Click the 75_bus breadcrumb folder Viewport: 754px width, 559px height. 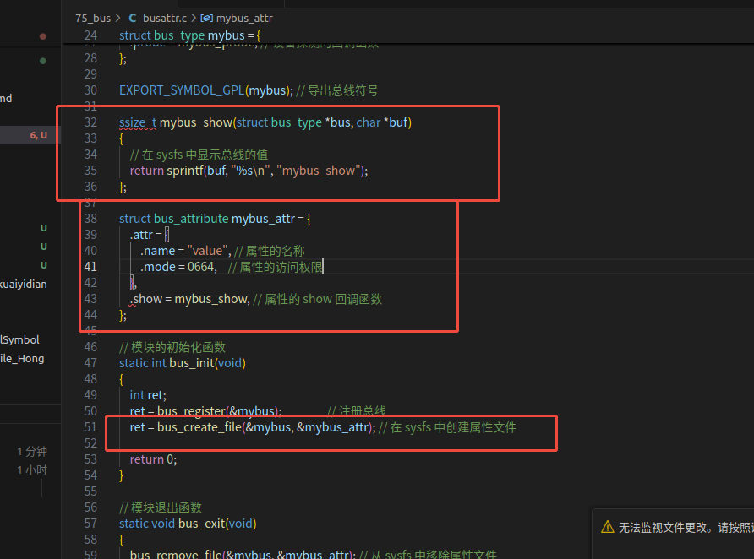pos(93,19)
